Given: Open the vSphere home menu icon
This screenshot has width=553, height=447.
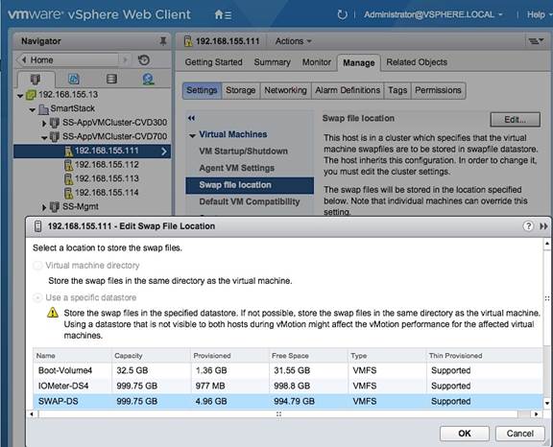Looking at the screenshot, I should coord(223,14).
